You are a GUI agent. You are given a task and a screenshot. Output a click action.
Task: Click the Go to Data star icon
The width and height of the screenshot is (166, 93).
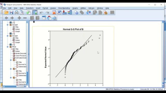click(54, 13)
